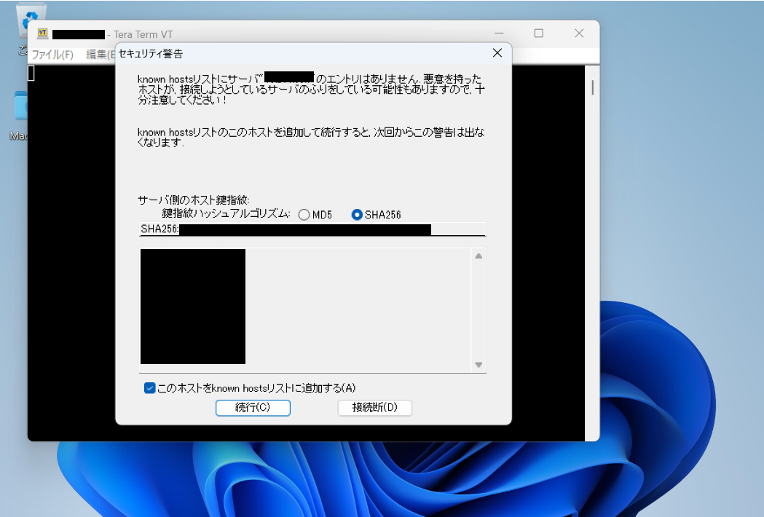The width and height of the screenshot is (764, 517).
Task: Click the SHA256 fingerprint text field
Action: point(312,230)
